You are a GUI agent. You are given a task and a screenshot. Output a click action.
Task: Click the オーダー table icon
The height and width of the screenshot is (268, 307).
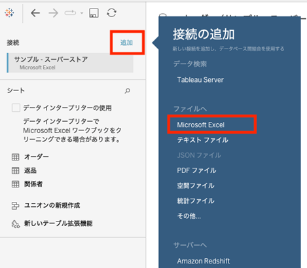[15, 157]
